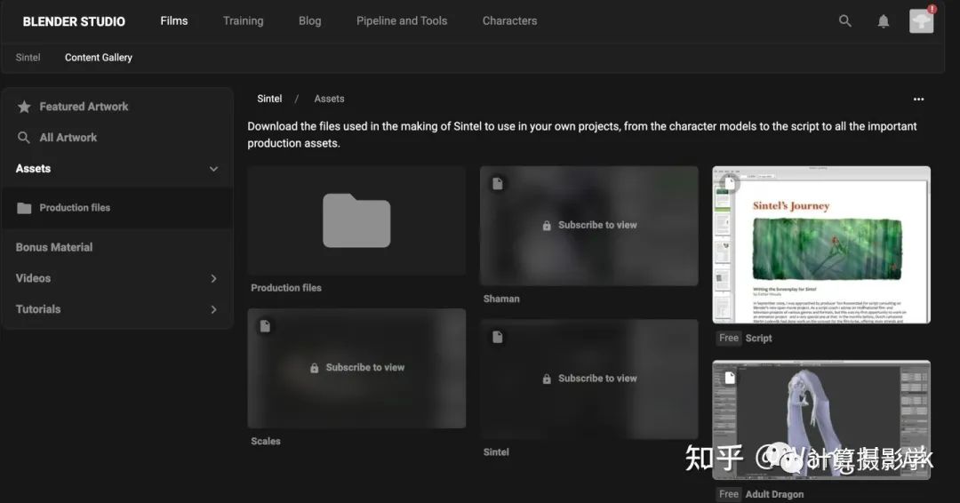
Task: Open Bonus Material in sidebar
Action: (x=54, y=247)
